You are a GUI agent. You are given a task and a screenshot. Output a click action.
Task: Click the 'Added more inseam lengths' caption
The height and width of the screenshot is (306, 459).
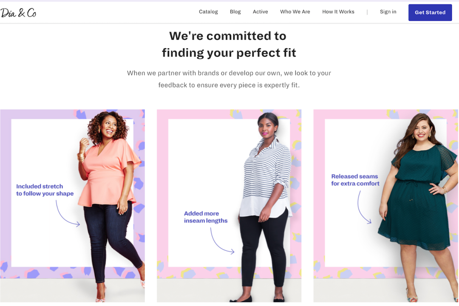click(206, 217)
